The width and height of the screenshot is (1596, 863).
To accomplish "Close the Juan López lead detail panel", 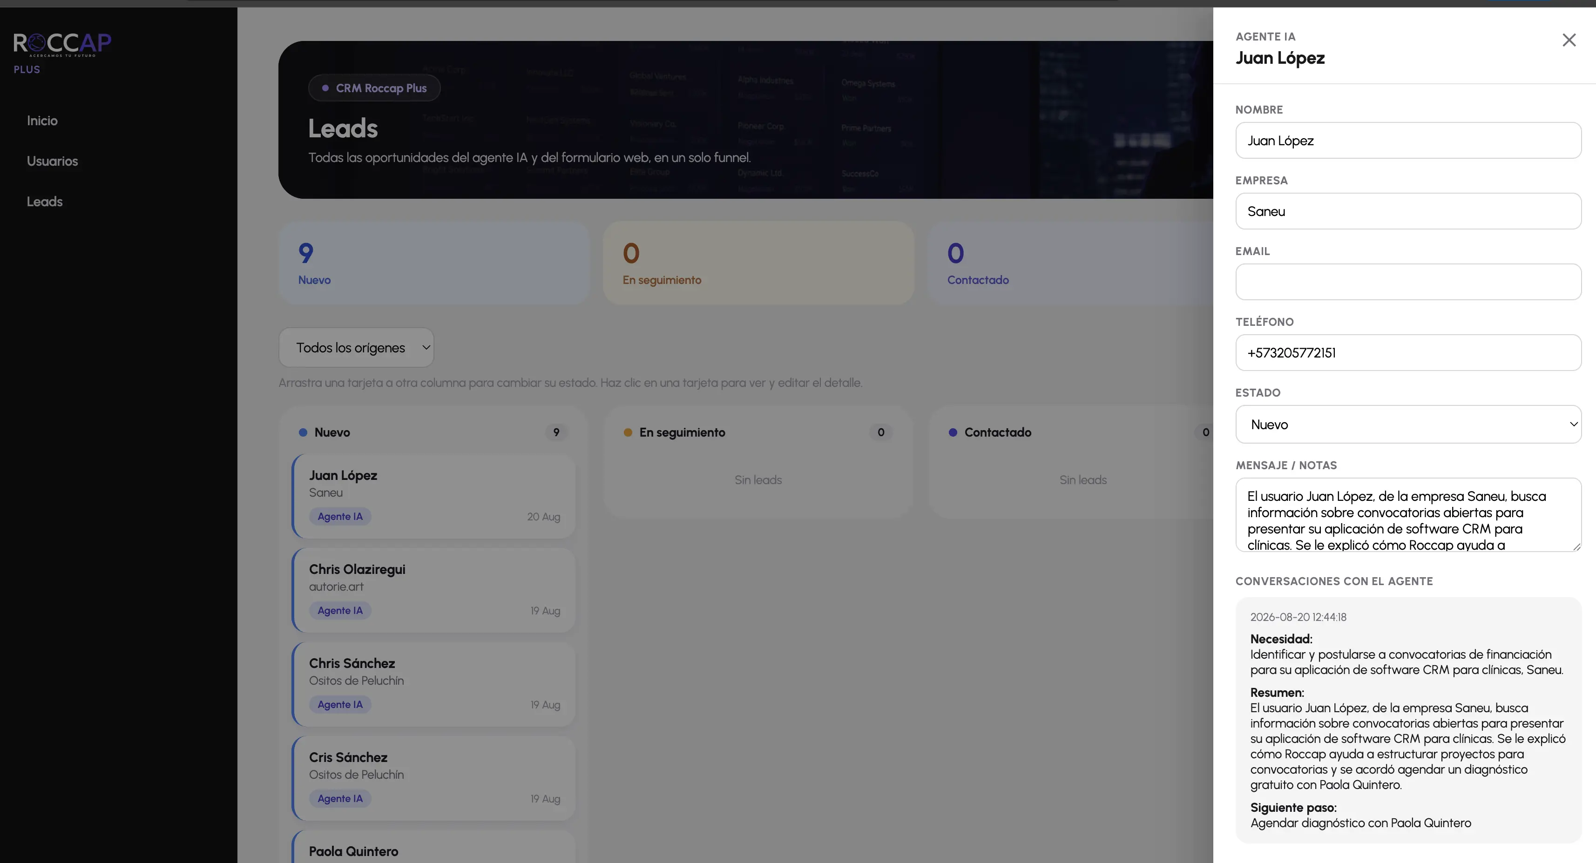I will pos(1569,40).
